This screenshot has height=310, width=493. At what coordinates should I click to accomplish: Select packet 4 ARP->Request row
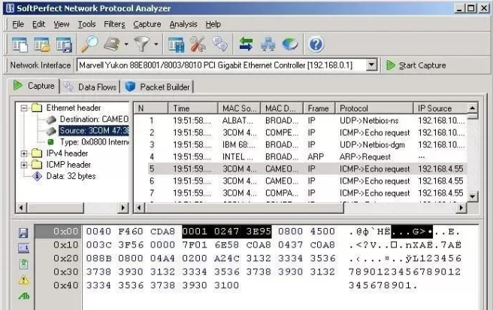301,157
